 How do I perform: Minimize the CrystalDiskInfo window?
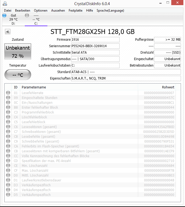[160, 3]
